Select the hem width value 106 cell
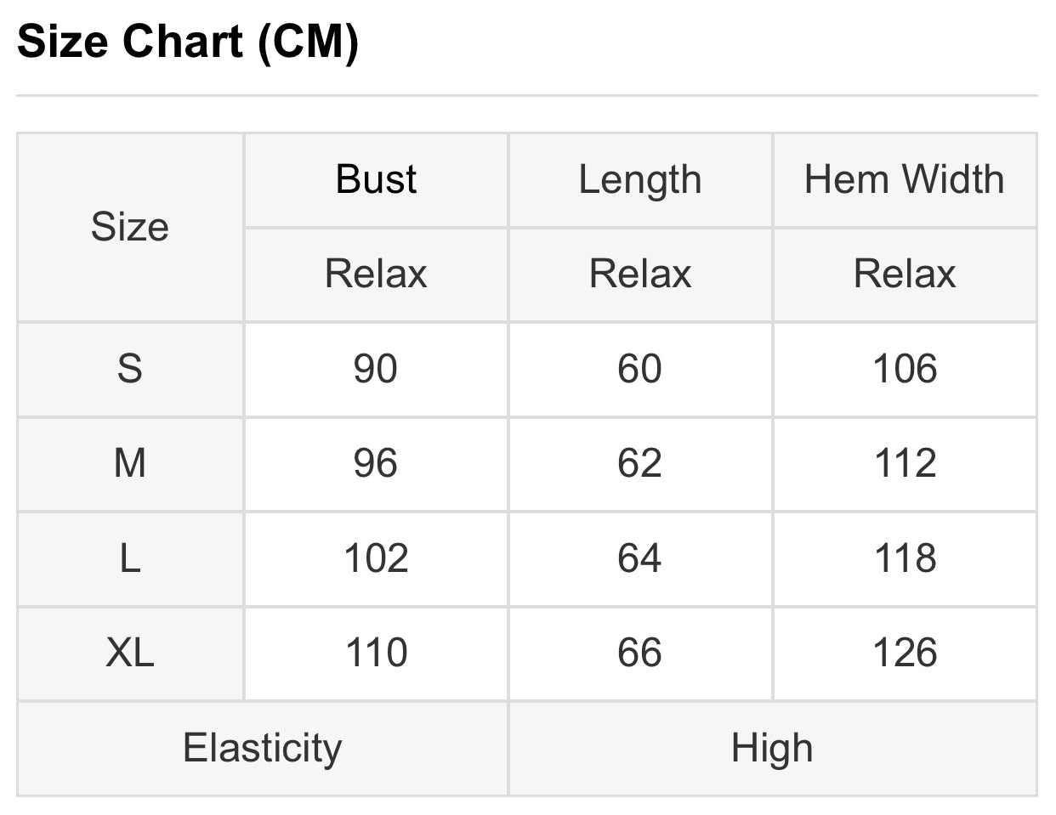This screenshot has height=815, width=1056. coord(904,369)
